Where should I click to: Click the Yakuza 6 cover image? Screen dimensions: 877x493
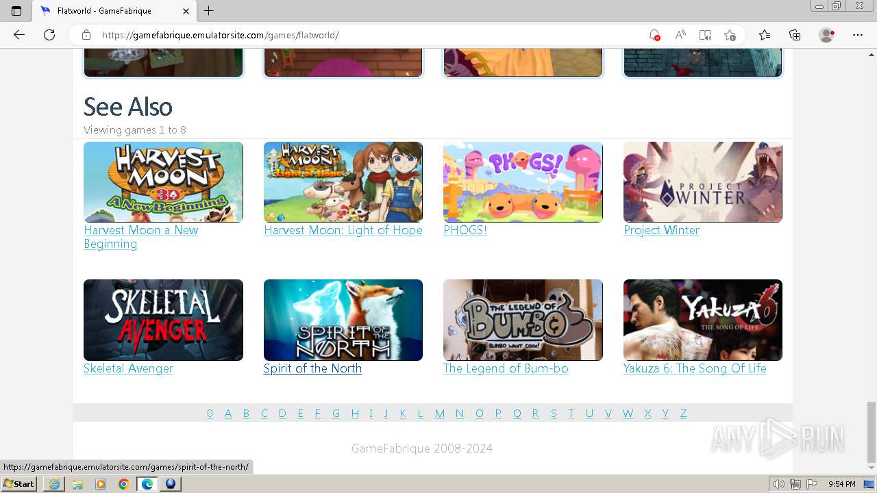click(703, 320)
